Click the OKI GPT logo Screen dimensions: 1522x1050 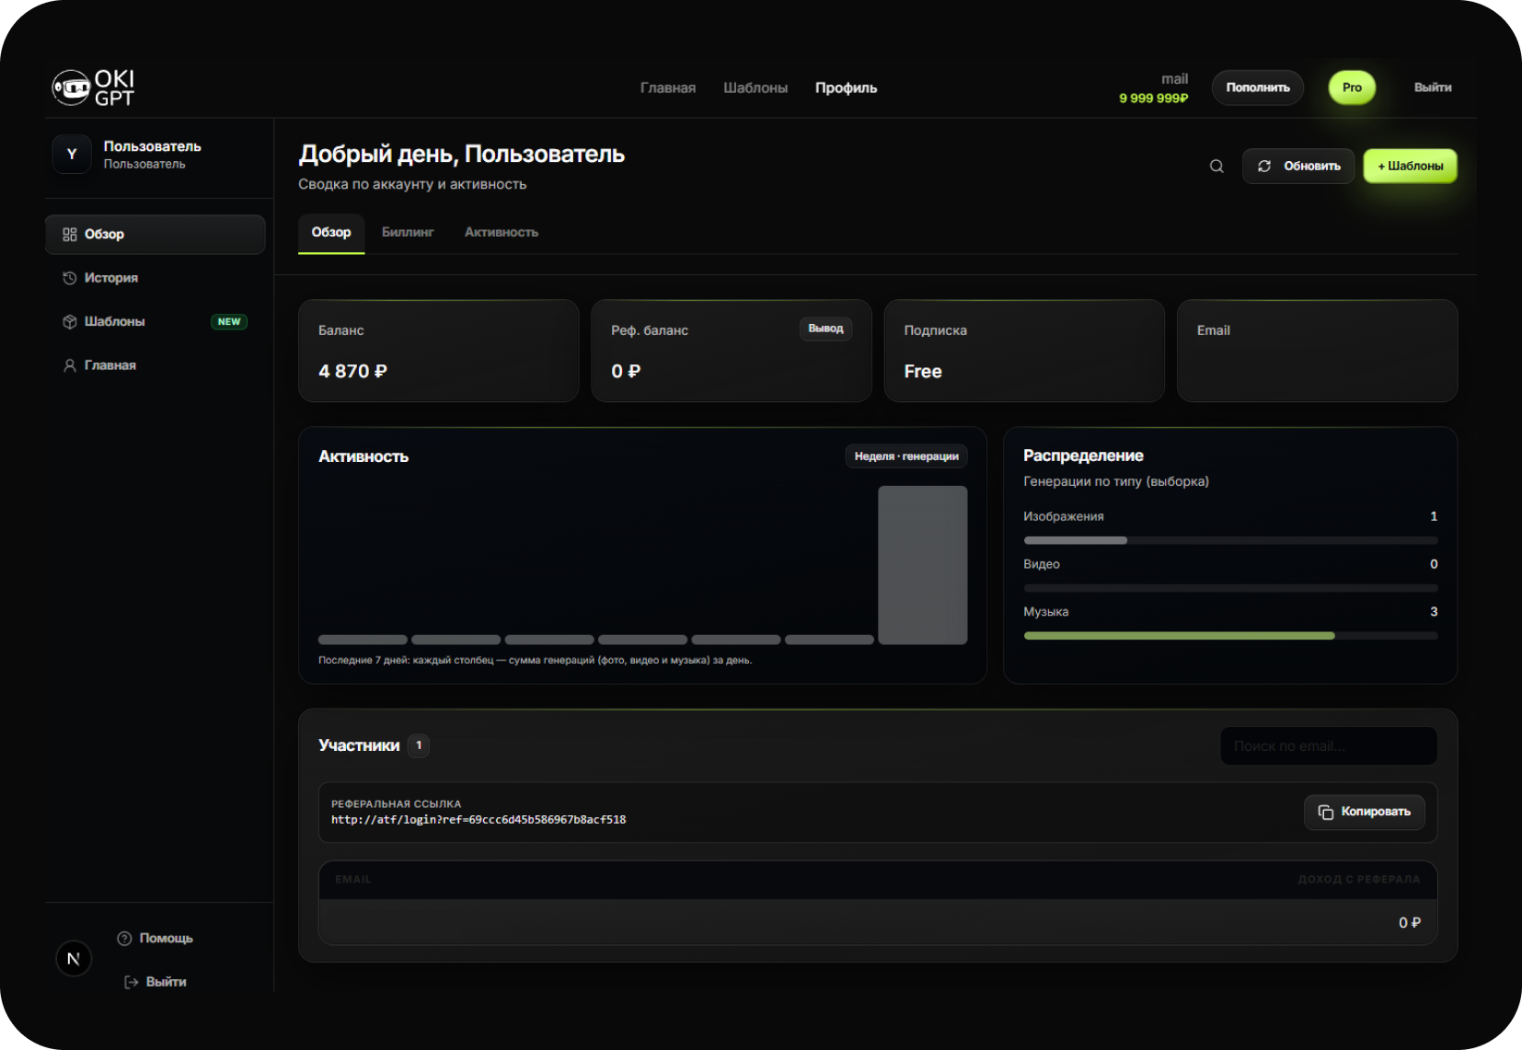tap(94, 87)
